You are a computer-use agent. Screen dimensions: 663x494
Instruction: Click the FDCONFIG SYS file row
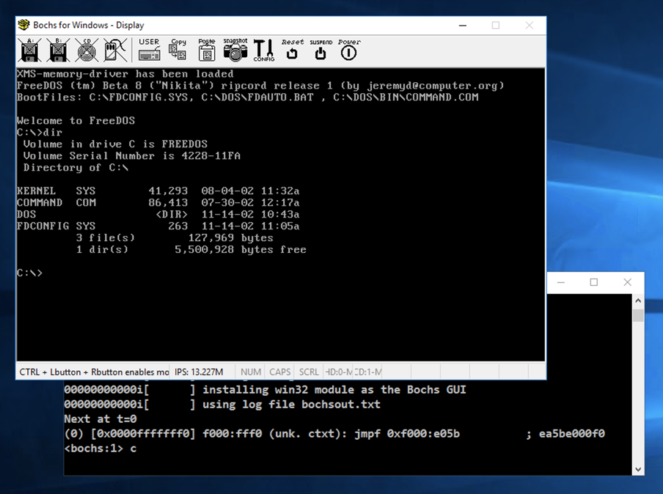(x=158, y=226)
